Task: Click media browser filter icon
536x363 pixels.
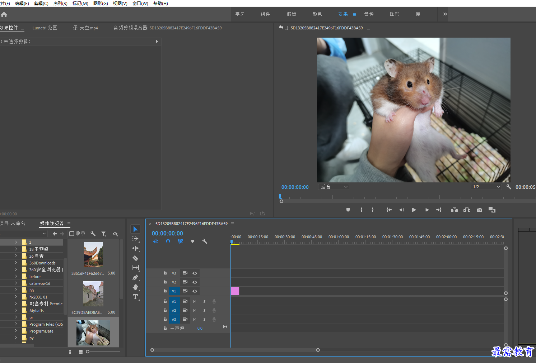Action: [x=104, y=234]
